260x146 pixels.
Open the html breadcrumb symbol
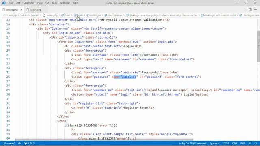66,15
